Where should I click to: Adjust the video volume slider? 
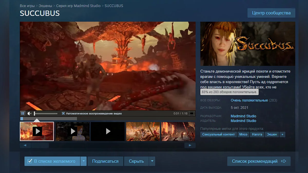[46, 113]
